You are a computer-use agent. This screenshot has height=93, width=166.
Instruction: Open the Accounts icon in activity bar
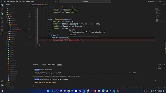(2, 81)
